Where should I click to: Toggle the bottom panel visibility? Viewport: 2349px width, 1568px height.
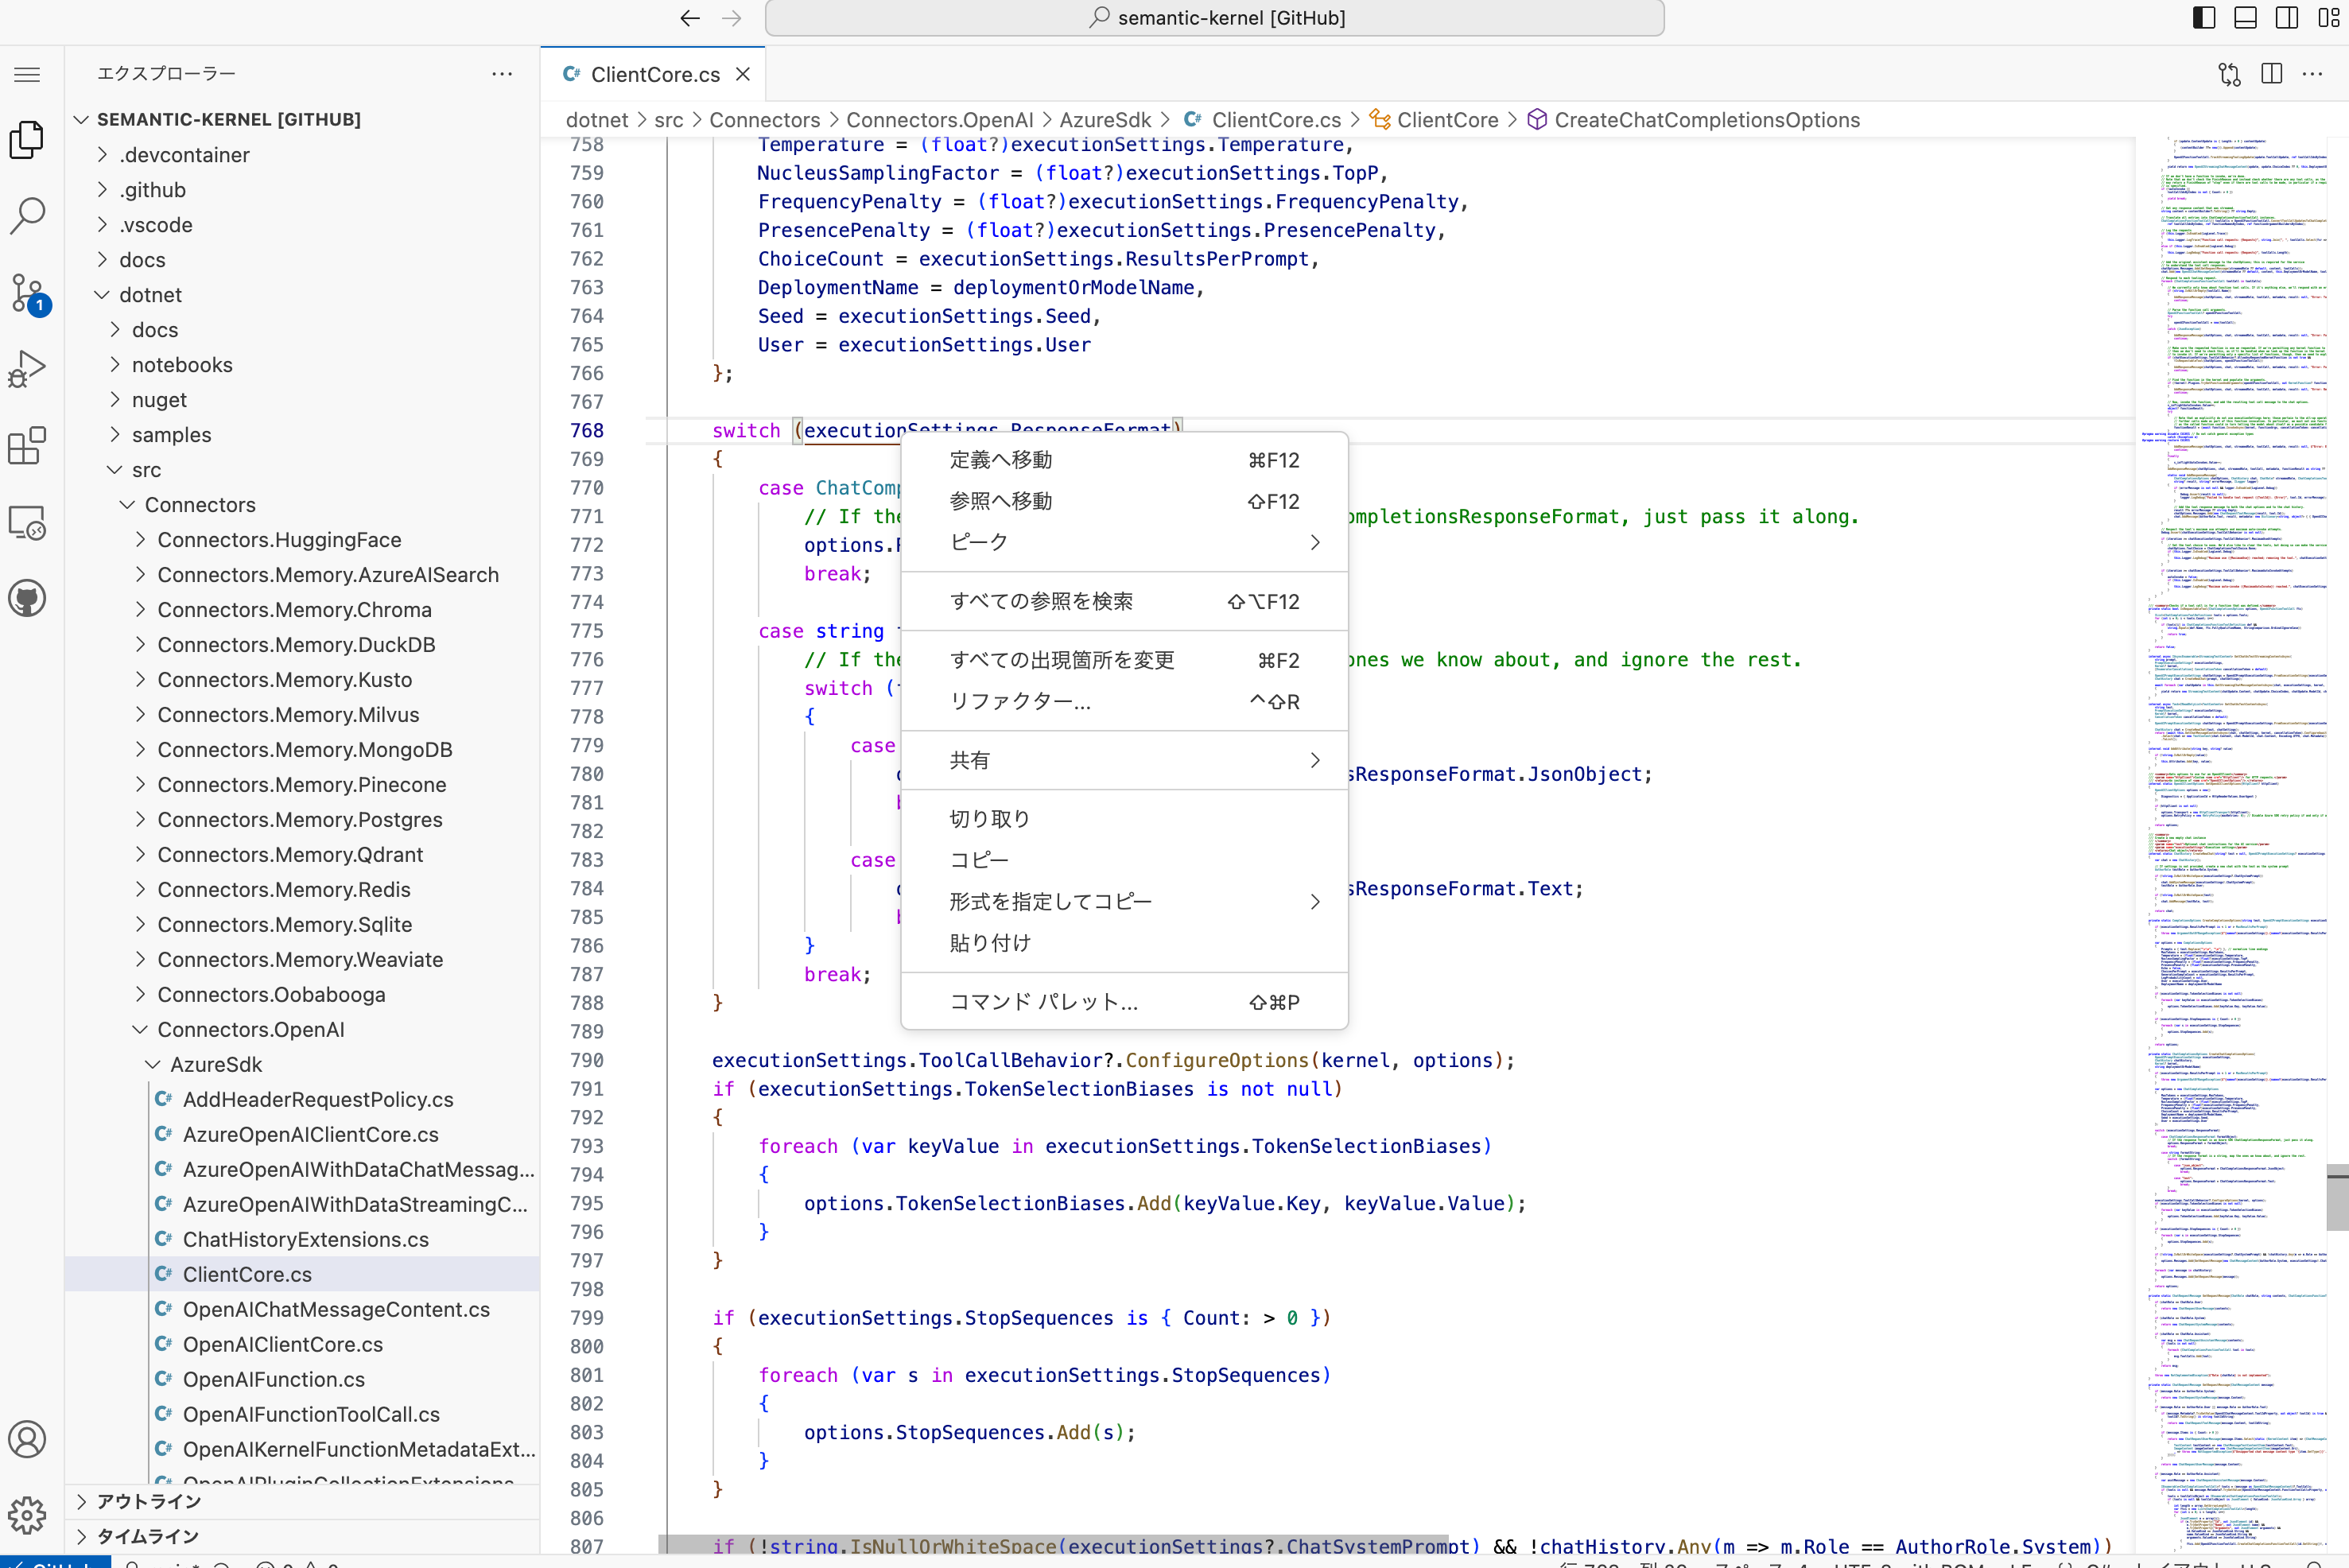(2245, 17)
